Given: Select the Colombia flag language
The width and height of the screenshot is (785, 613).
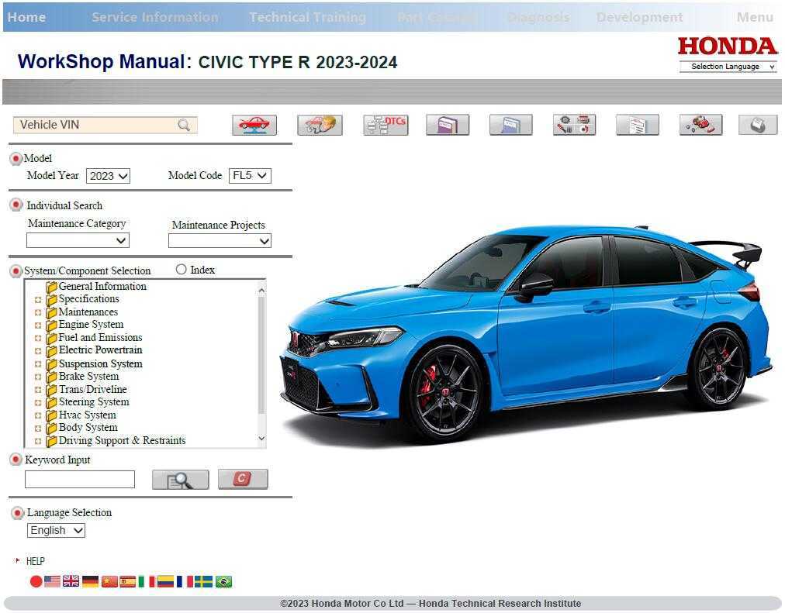Looking at the screenshot, I should pos(165,581).
